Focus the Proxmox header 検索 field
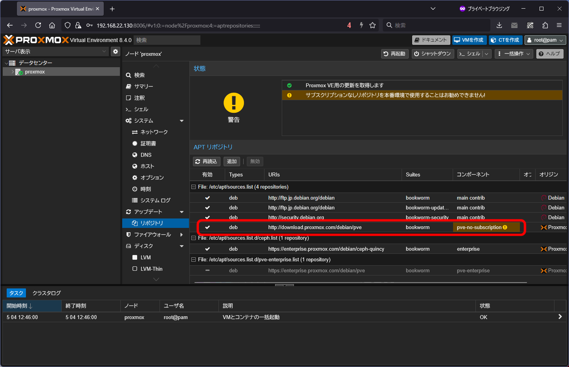 [x=167, y=40]
